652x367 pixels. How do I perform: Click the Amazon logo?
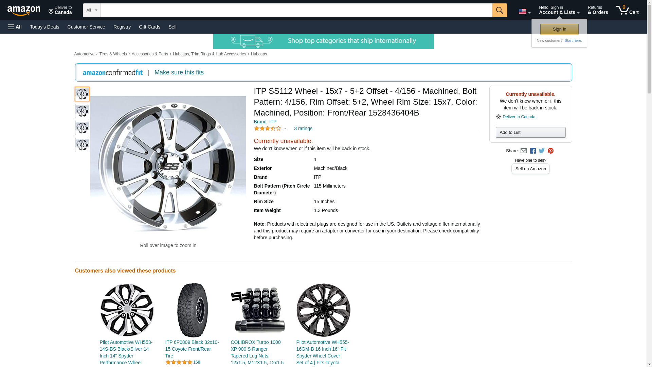(24, 11)
